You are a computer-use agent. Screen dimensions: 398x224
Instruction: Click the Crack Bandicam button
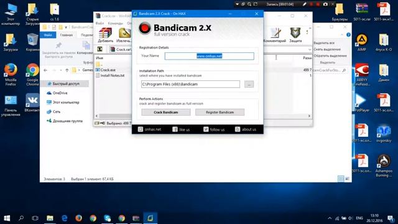click(x=166, y=112)
